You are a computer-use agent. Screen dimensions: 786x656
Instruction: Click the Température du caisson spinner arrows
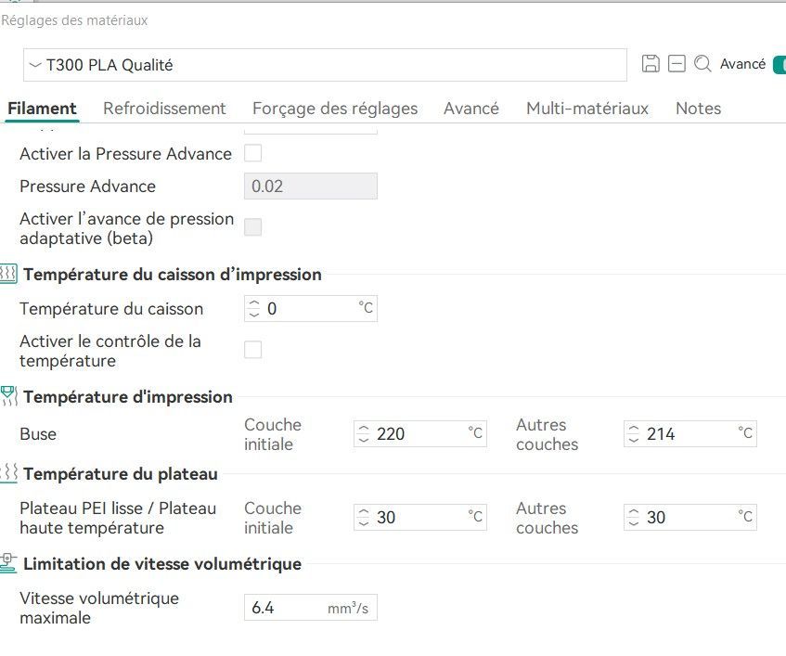coord(253,309)
